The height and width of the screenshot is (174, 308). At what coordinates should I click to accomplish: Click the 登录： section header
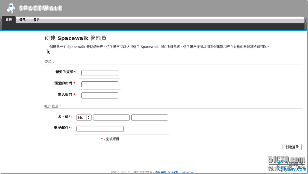click(x=49, y=62)
